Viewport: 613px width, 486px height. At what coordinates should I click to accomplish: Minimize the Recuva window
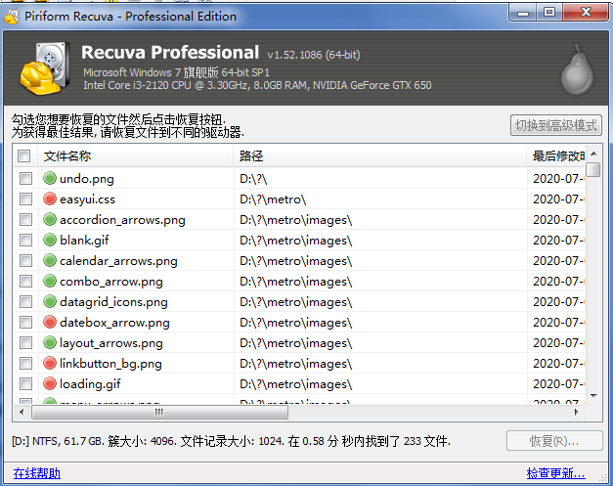point(523,13)
